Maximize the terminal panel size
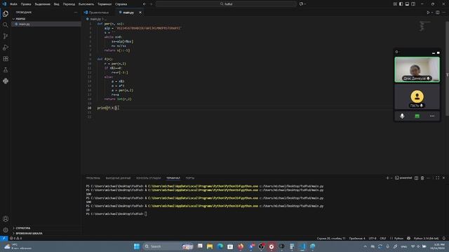The width and height of the screenshot is (449, 252). [x=438, y=178]
